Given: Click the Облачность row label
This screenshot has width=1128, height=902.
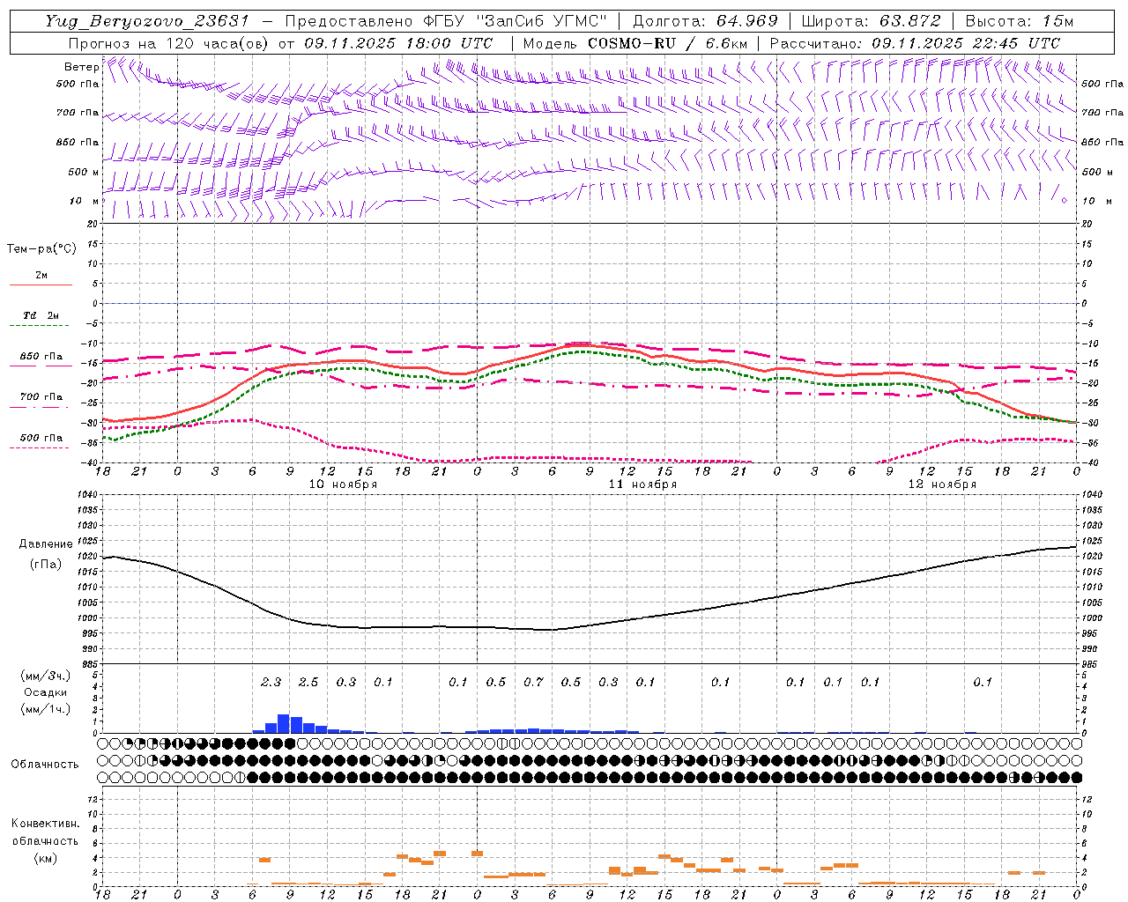Looking at the screenshot, I should click(45, 765).
